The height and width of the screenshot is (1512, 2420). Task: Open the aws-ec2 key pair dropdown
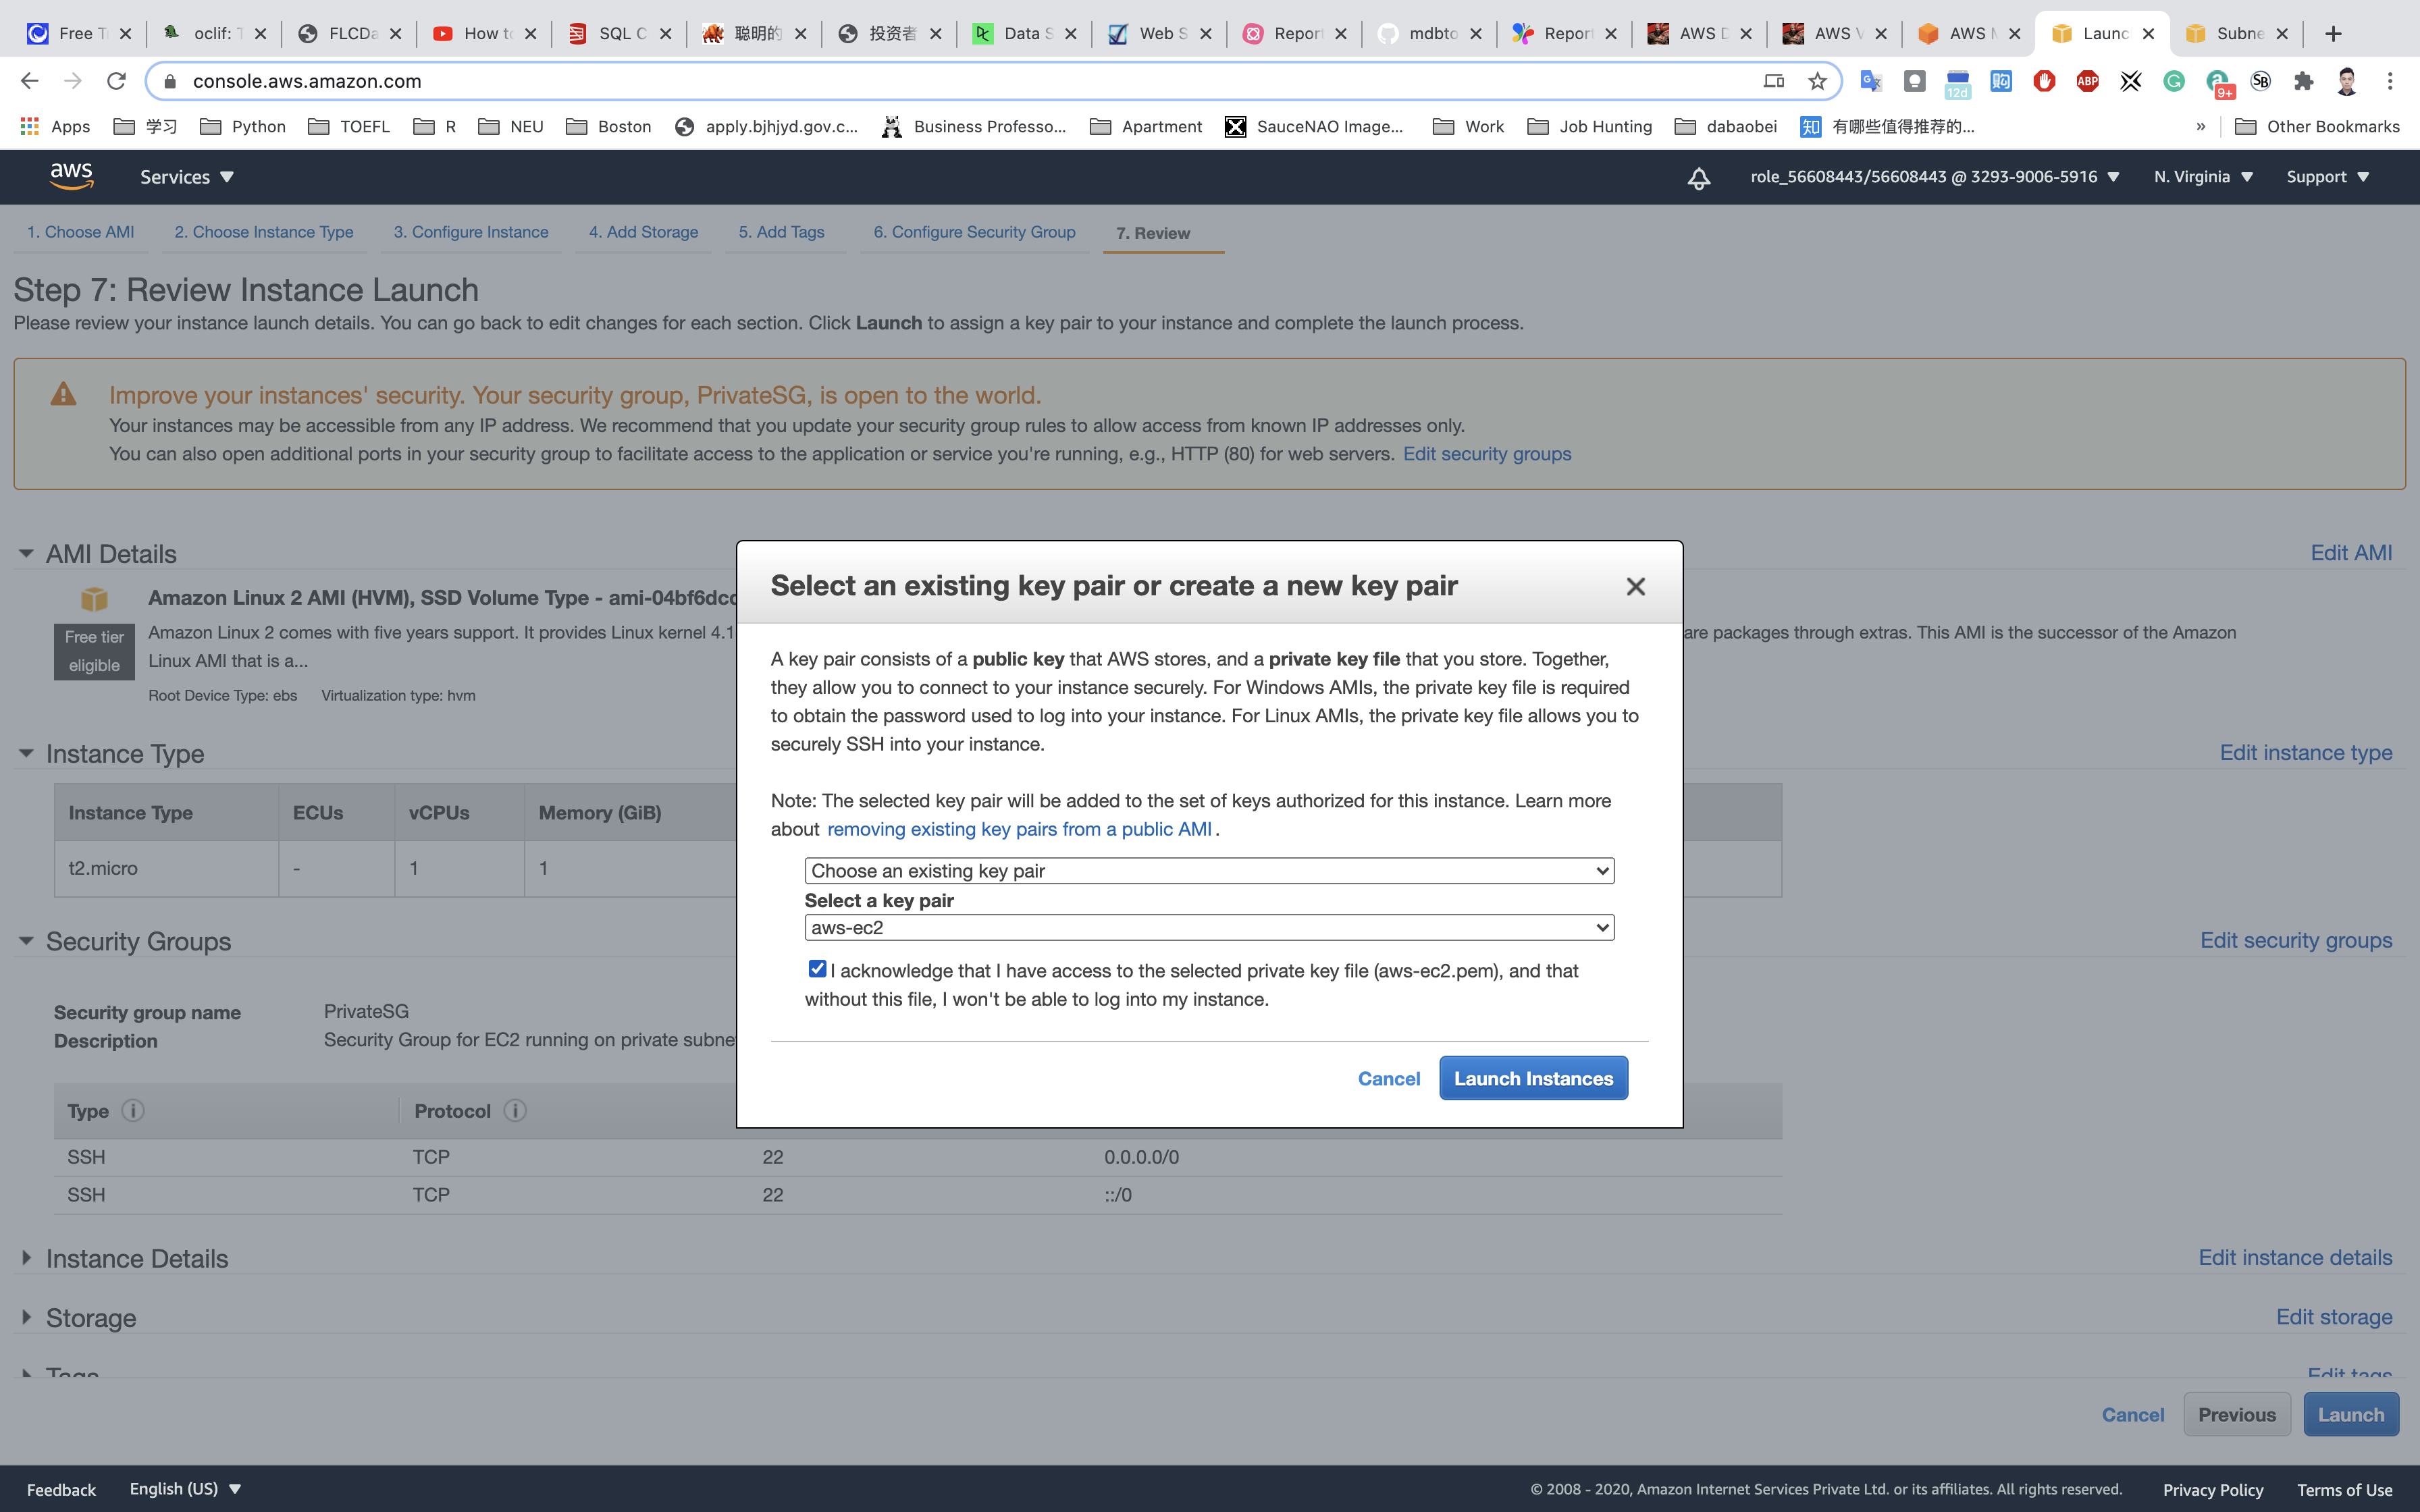(1209, 928)
